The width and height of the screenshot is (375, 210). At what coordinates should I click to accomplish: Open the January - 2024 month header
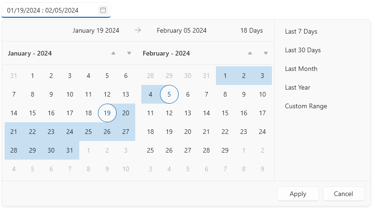tap(30, 53)
